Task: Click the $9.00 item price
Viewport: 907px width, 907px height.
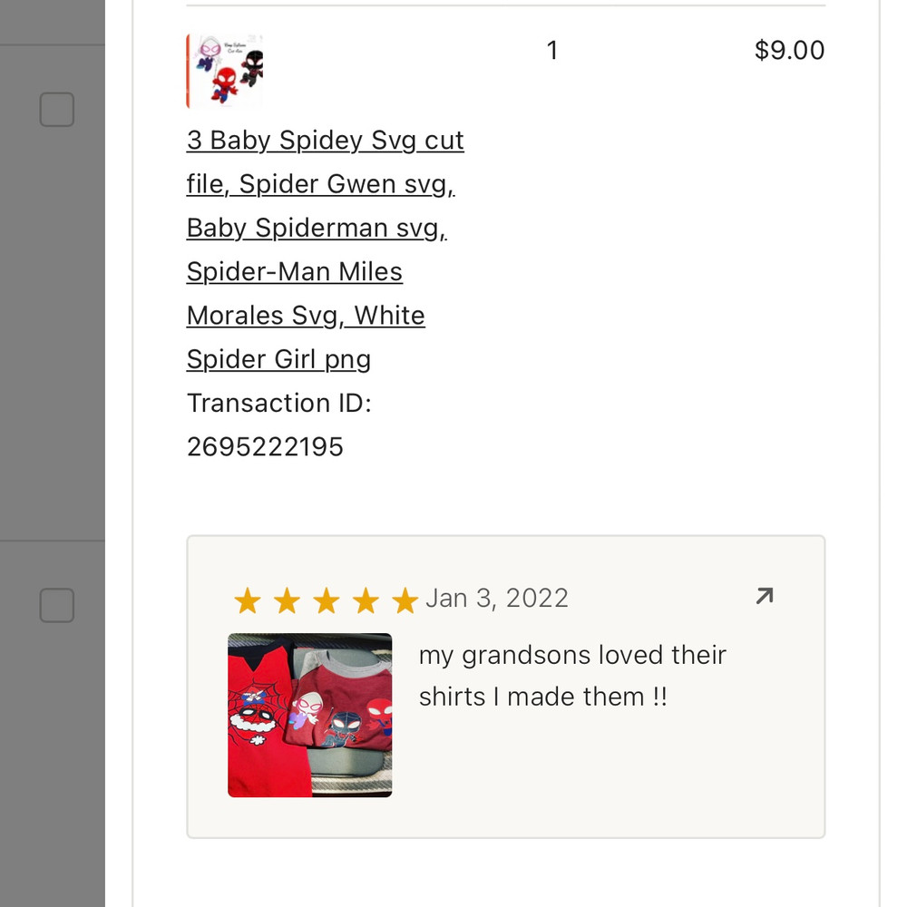Action: 789,51
